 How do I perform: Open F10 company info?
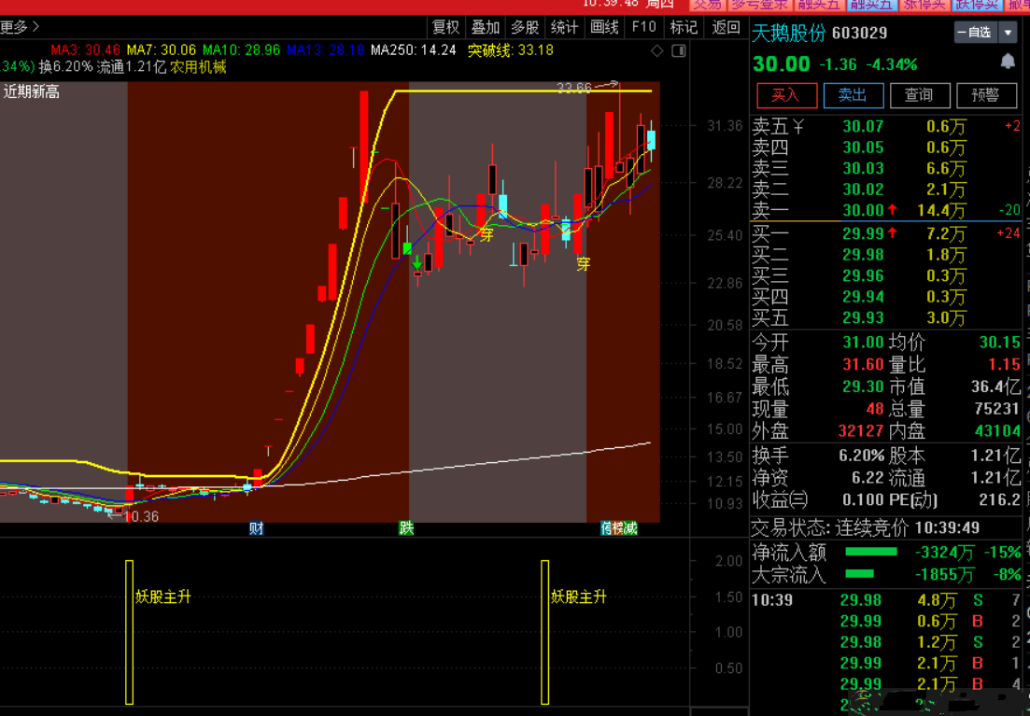point(643,28)
